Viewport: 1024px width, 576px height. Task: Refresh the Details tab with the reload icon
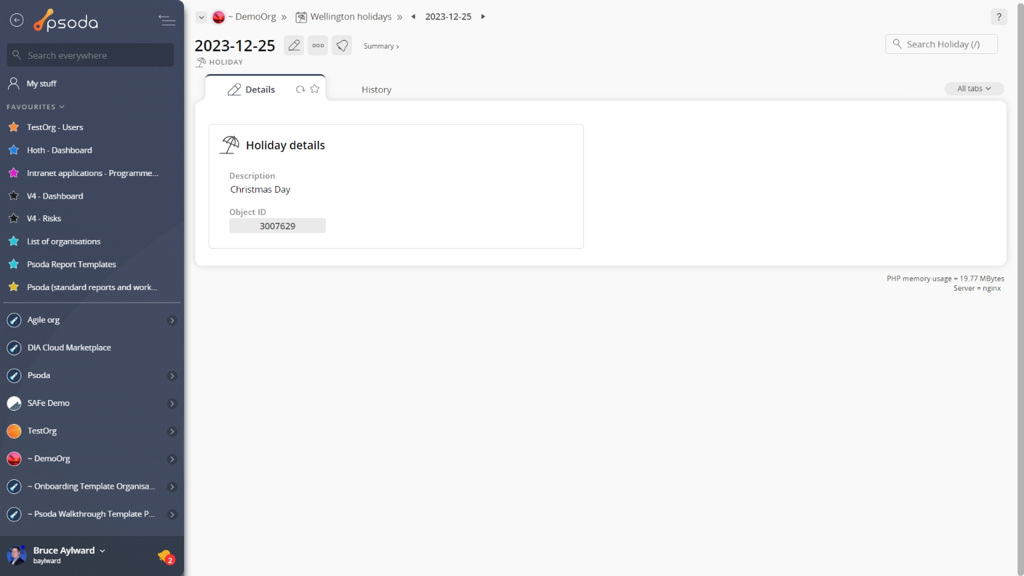301,89
